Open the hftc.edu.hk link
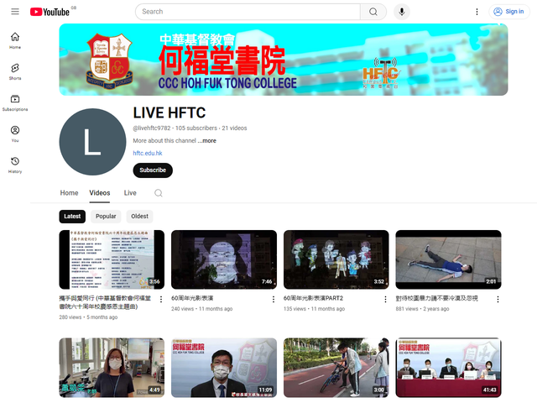This screenshot has height=403, width=537. (x=148, y=154)
